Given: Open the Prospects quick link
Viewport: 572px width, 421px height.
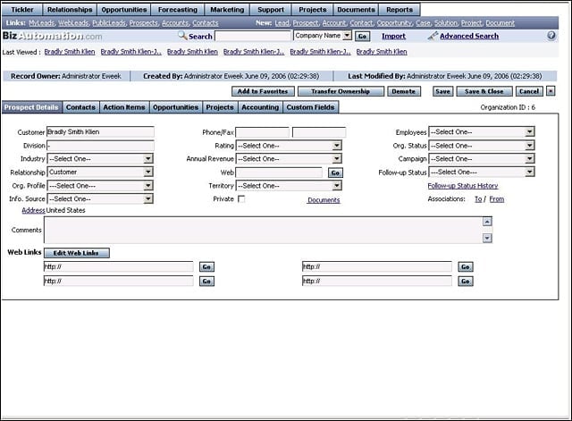Looking at the screenshot, I should pyautogui.click(x=144, y=23).
